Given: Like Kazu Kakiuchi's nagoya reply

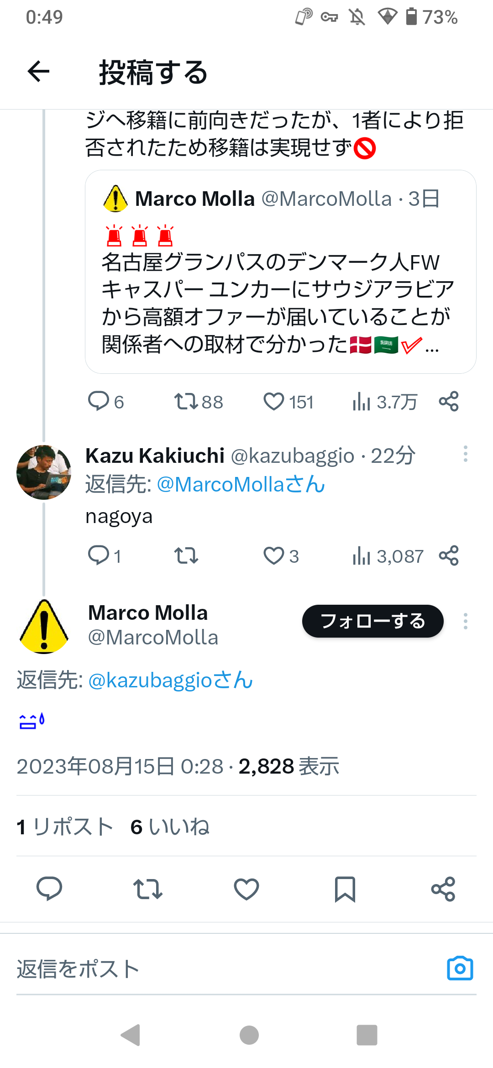Looking at the screenshot, I should click(274, 556).
